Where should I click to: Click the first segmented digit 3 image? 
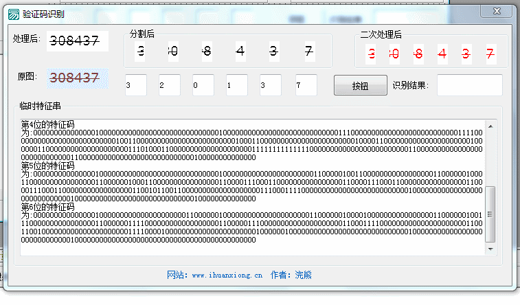(x=139, y=52)
